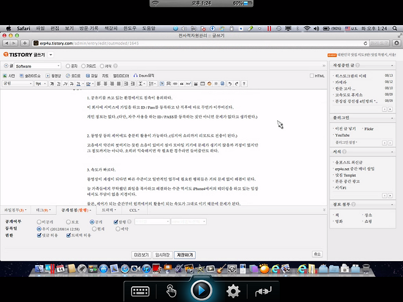The height and width of the screenshot is (302, 403).
Task: Open the 태그(9) tags tab
Action: (x=43, y=210)
